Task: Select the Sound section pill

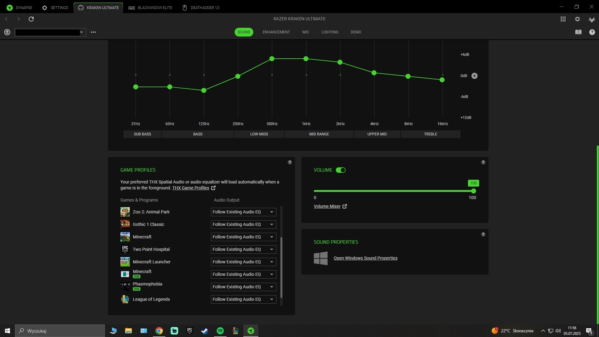Action: coord(244,32)
